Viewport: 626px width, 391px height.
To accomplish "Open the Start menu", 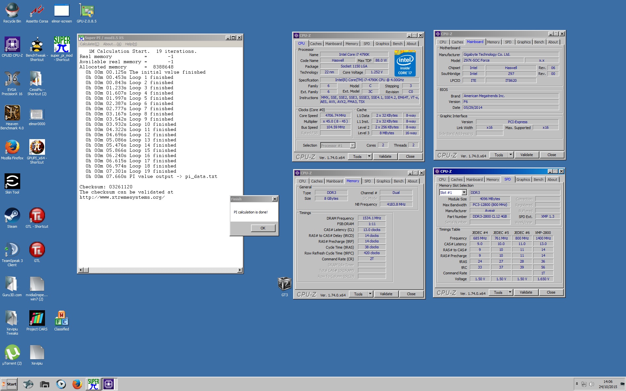I will coord(9,384).
